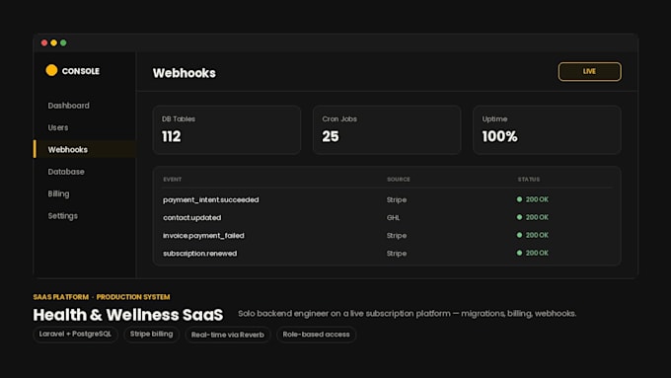Click the SAAS PLATFORM label
This screenshot has height=378, width=671.
[61, 297]
